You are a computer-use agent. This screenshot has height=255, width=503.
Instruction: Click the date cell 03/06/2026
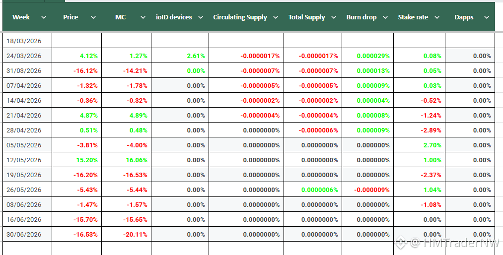tap(27, 205)
